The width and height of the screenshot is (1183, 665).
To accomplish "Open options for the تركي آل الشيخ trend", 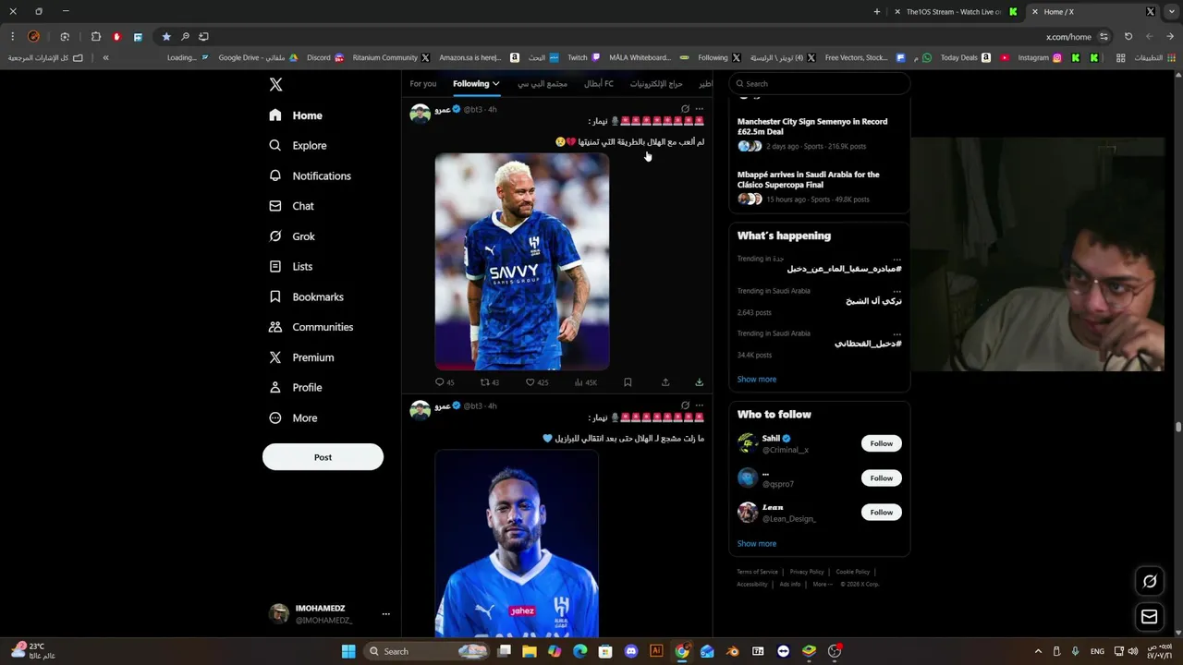I will tap(896, 291).
